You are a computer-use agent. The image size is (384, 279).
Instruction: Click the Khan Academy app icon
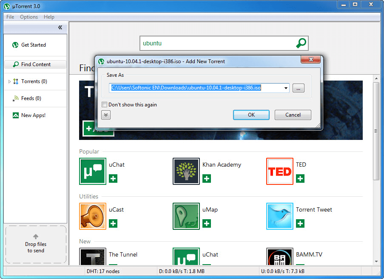pos(186,171)
